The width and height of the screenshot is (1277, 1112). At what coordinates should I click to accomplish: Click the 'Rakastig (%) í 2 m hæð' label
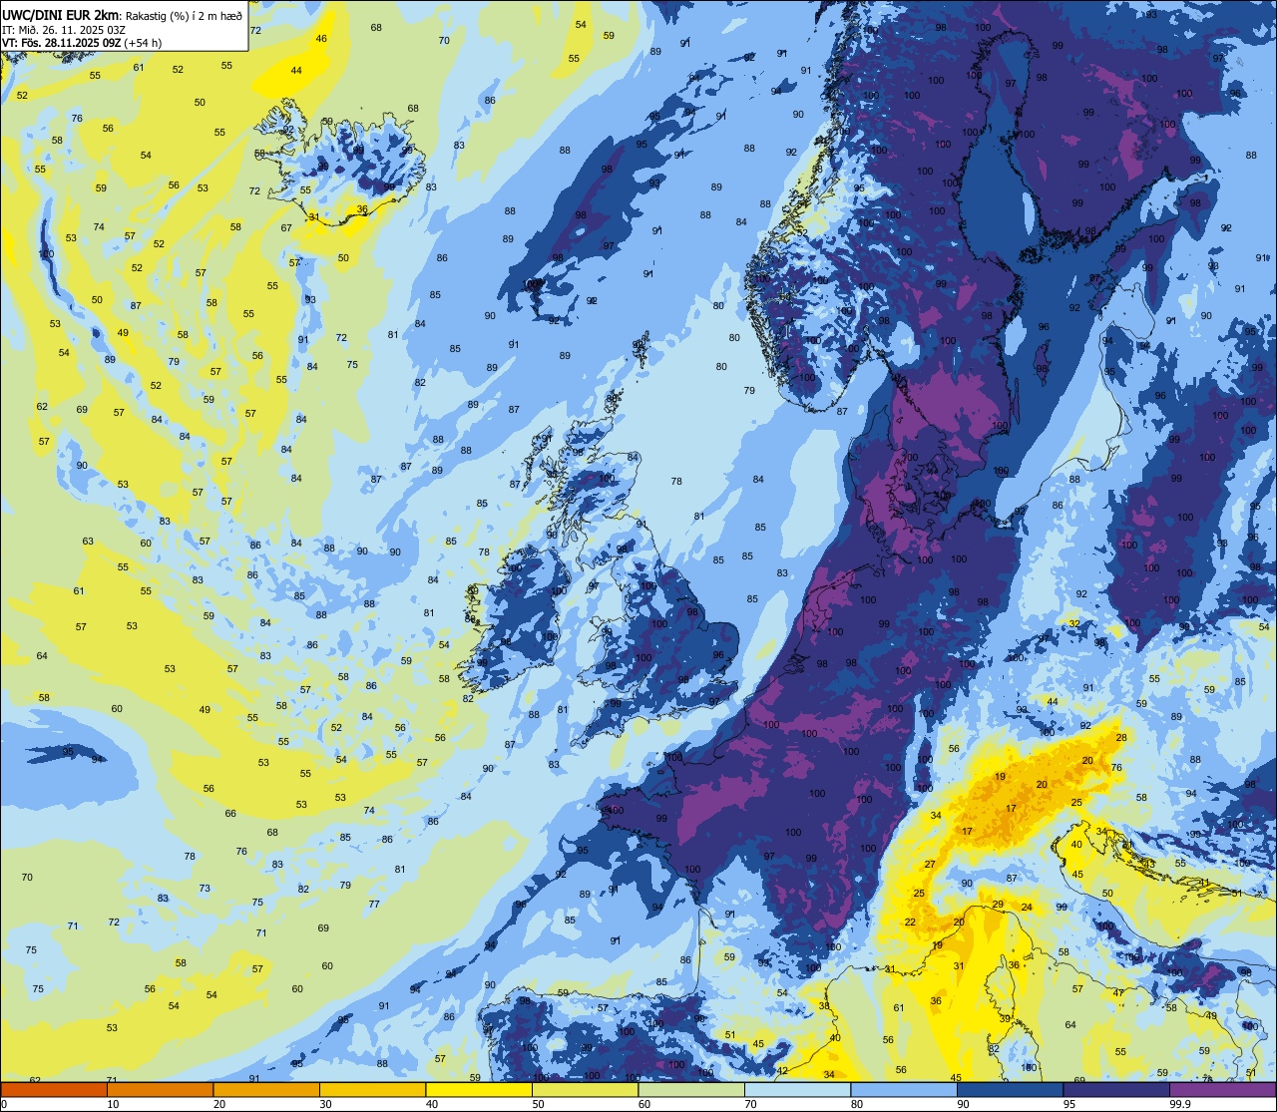[x=184, y=14]
